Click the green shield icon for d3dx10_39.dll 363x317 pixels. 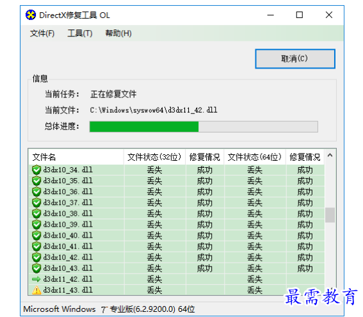click(36, 224)
